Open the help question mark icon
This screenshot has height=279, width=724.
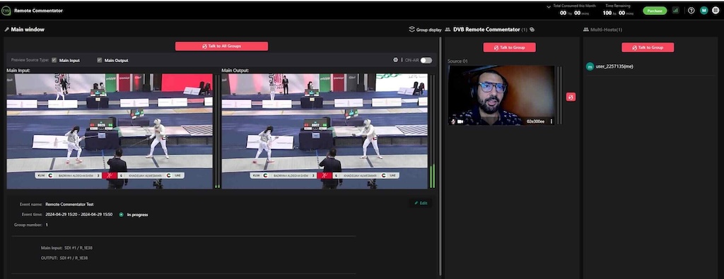click(691, 10)
